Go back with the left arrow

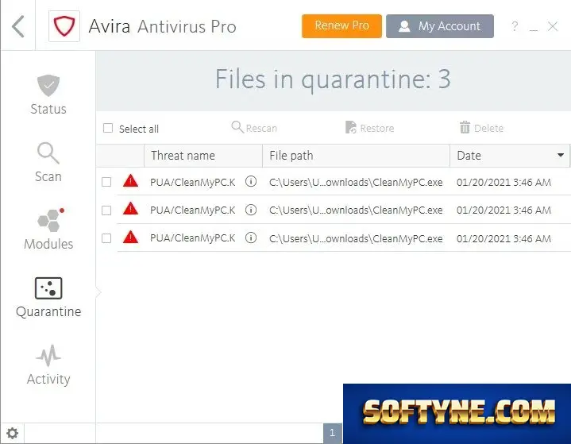[17, 26]
